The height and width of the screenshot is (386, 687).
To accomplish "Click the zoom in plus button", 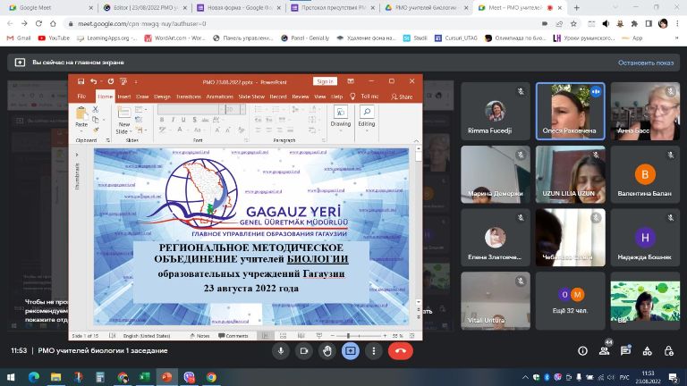I will pyautogui.click(x=386, y=336).
